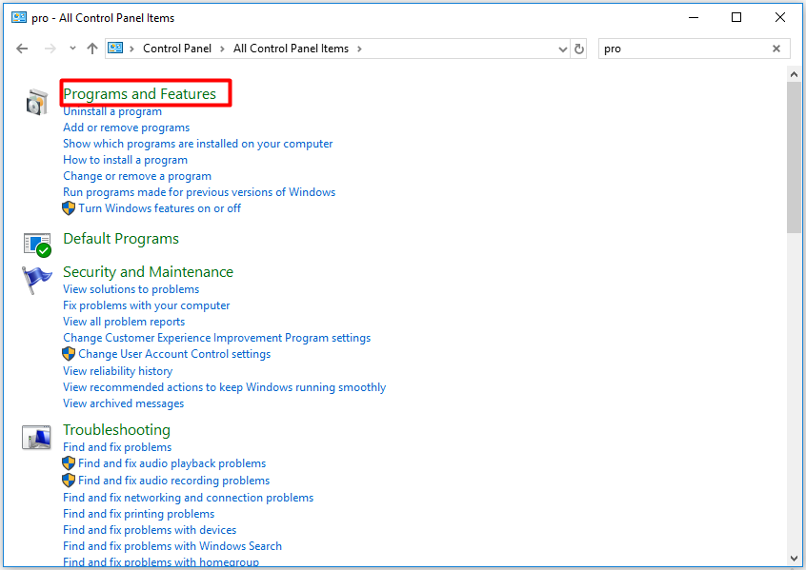Click View all problem reports

click(123, 322)
